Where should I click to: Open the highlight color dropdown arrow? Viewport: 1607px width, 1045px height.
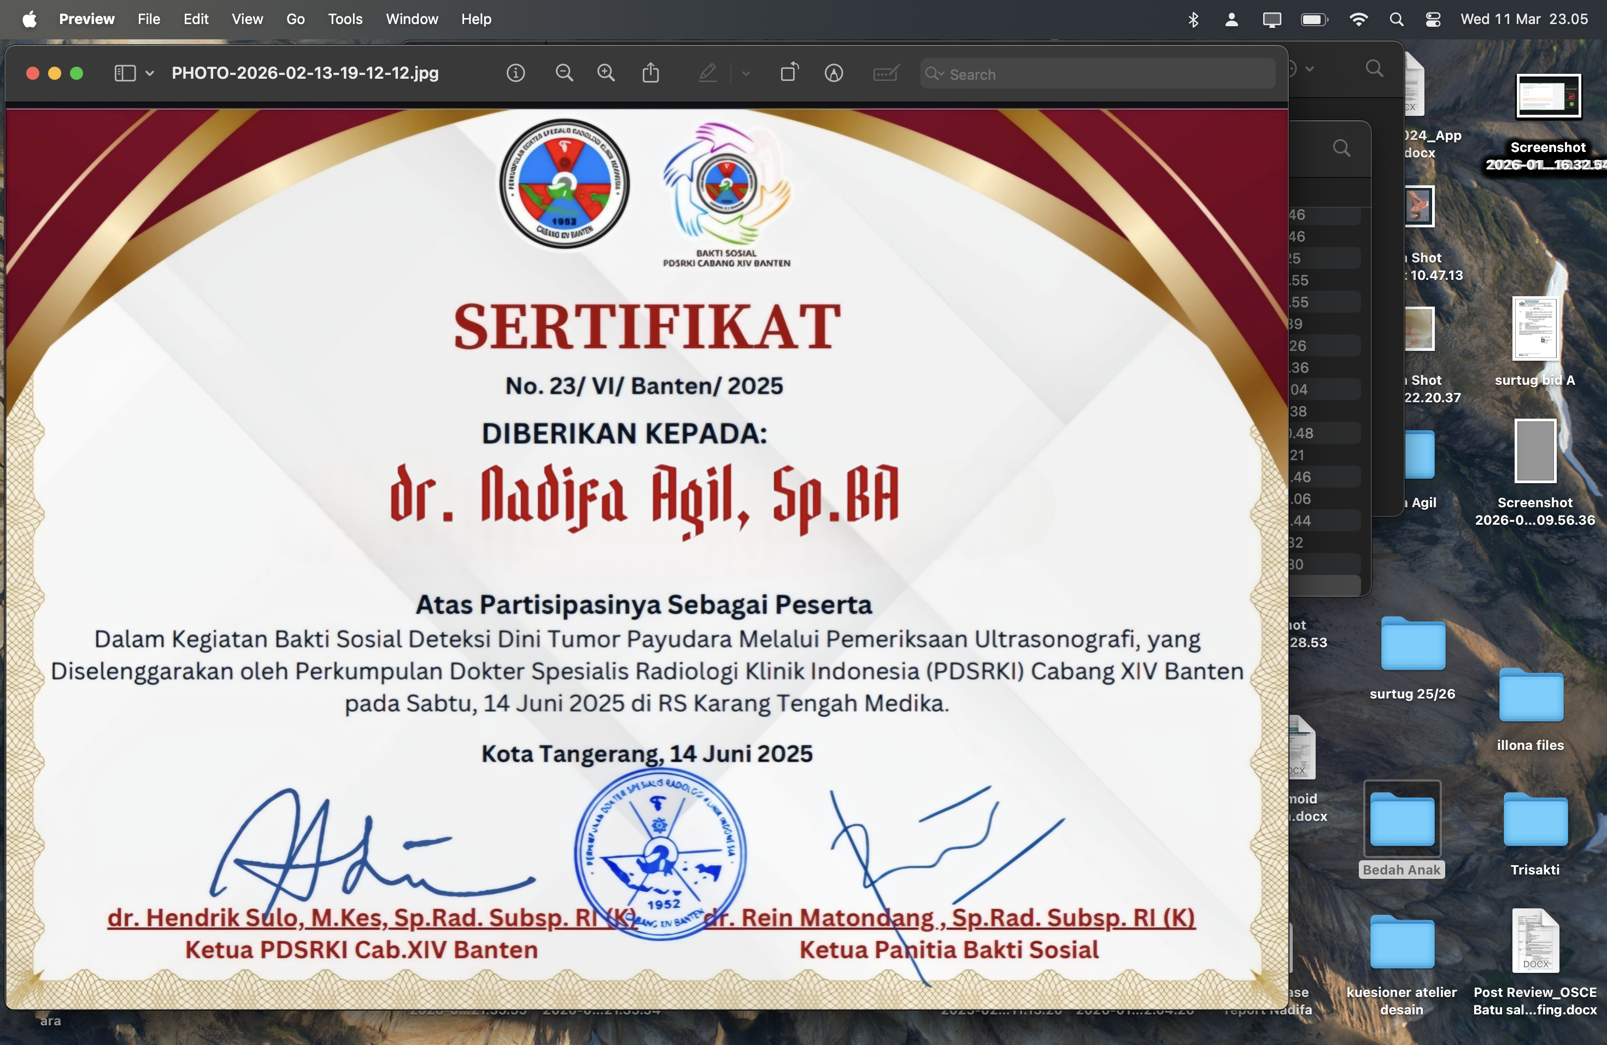(746, 73)
